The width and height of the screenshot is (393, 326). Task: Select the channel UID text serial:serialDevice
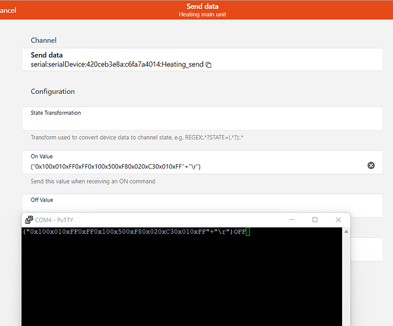[117, 65]
